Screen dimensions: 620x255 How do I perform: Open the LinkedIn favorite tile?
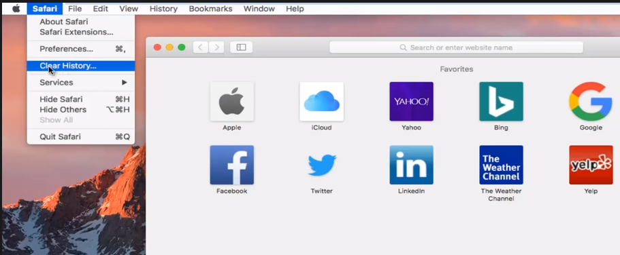point(411,165)
